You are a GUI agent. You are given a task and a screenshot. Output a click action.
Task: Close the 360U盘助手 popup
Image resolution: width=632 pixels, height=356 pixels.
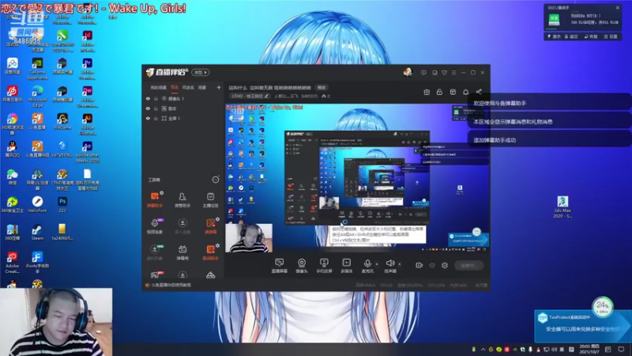point(618,7)
